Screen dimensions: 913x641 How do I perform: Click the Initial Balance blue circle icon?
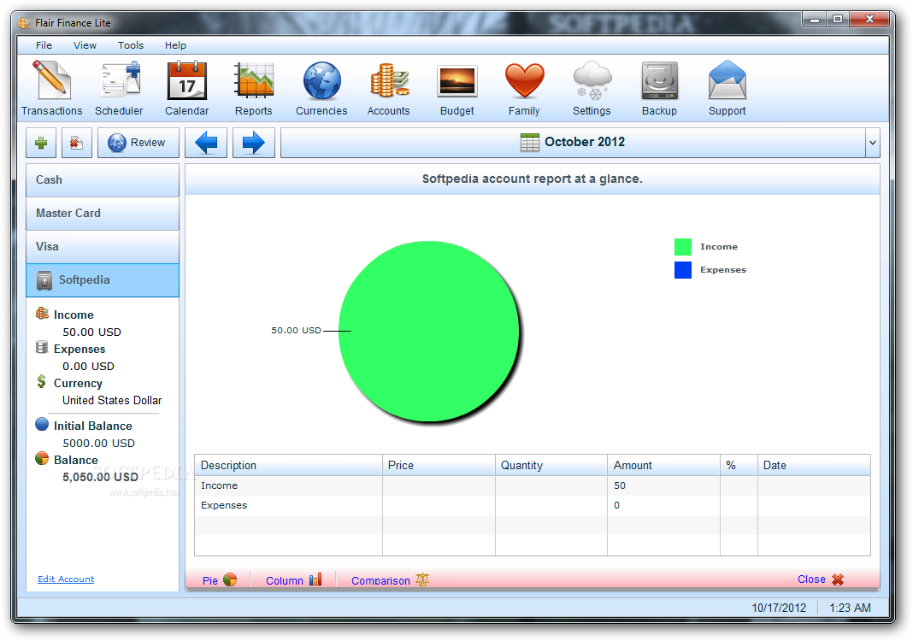pyautogui.click(x=42, y=424)
